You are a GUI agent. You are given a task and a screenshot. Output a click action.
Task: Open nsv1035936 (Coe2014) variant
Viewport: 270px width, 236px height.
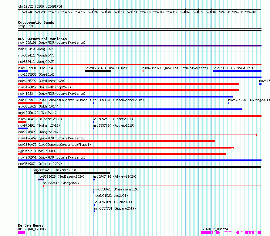tap(36, 74)
